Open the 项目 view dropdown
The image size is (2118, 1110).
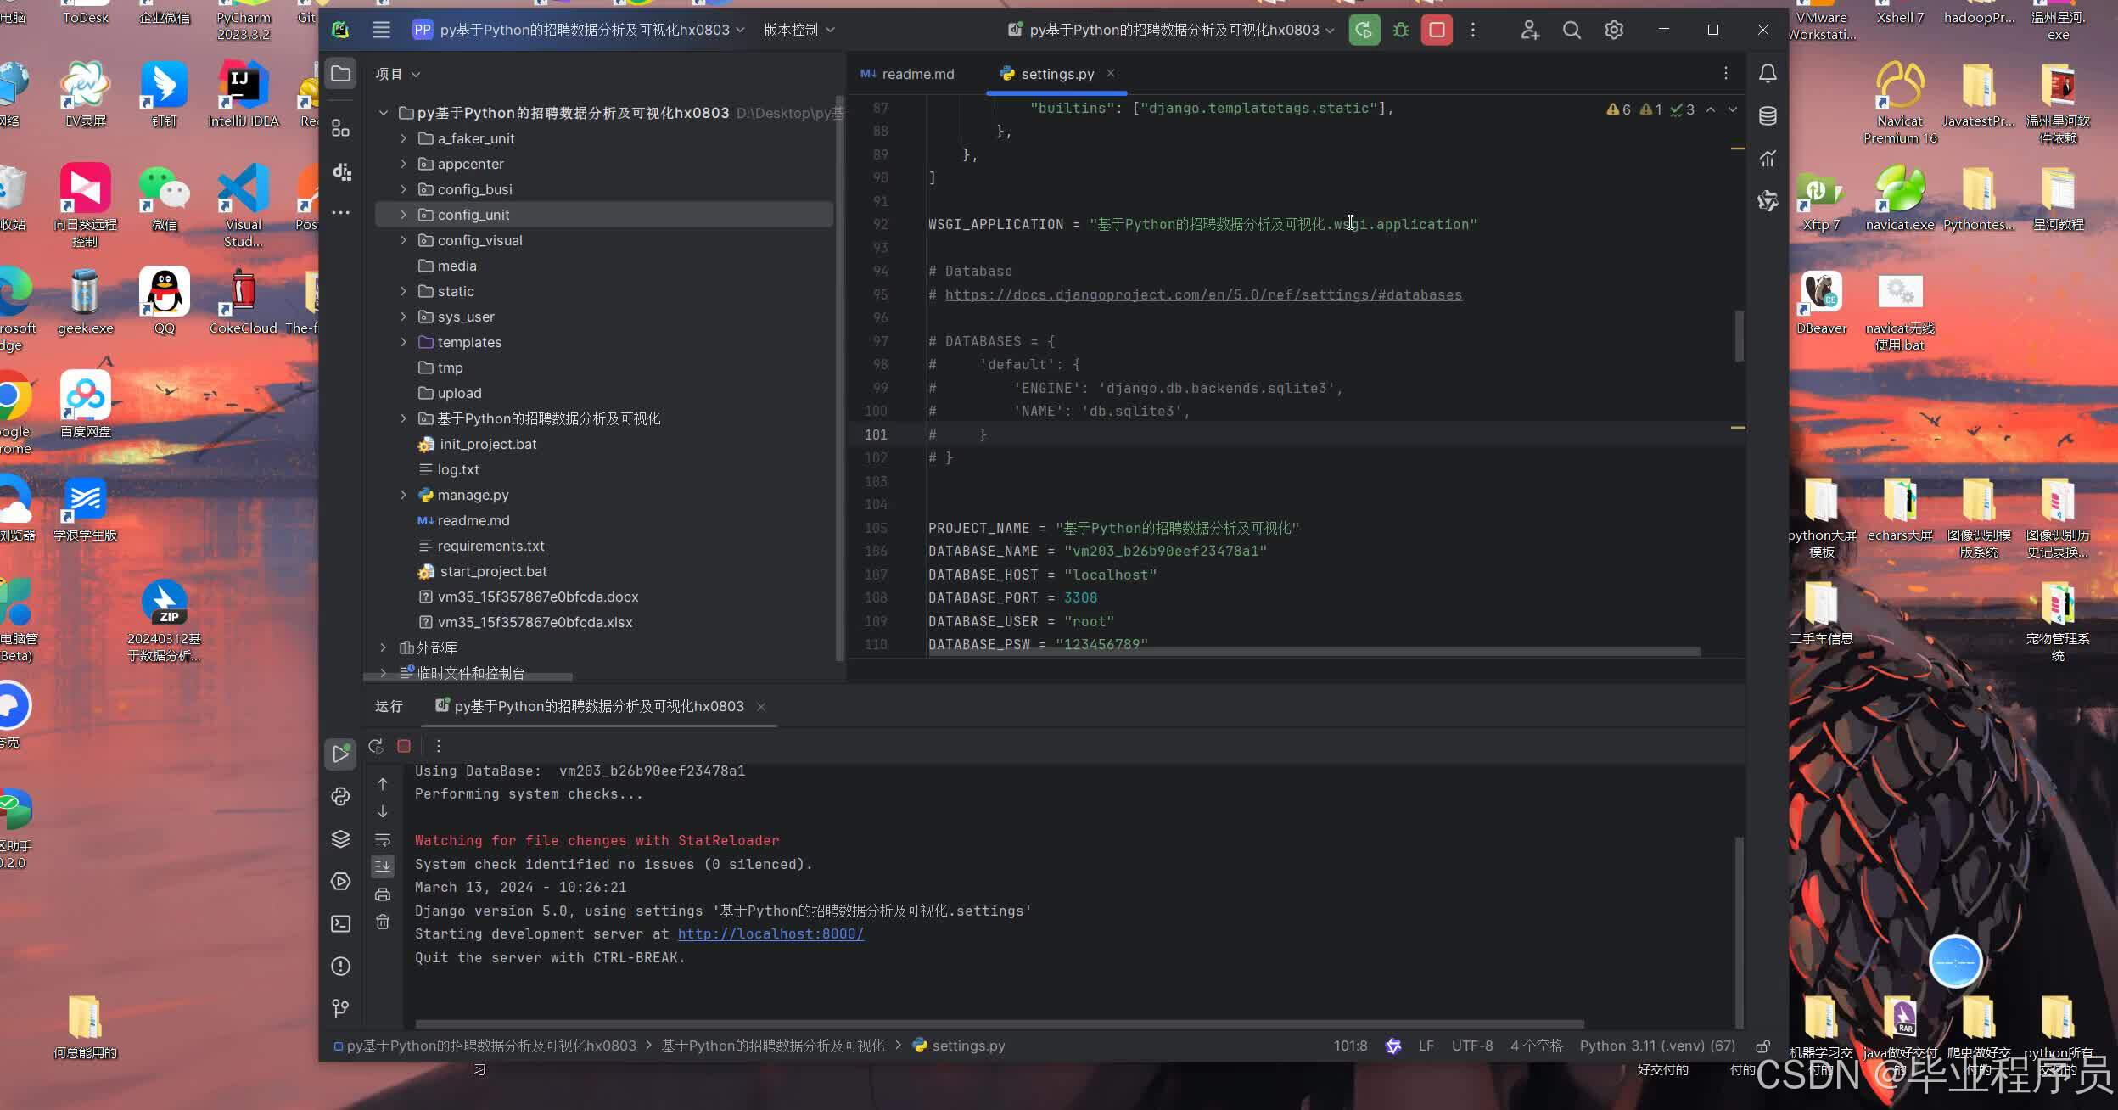coord(398,74)
